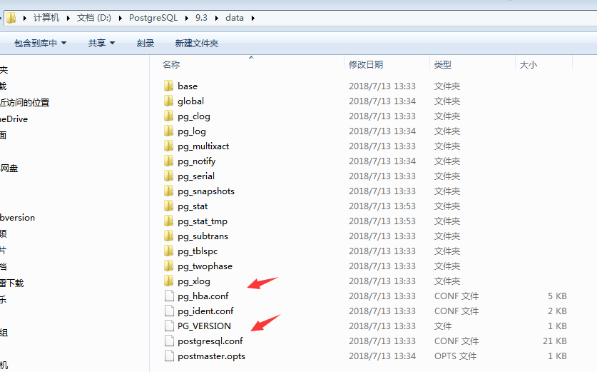597x372 pixels.
Task: Click the OPTS 文件 type cell
Action: [x=455, y=356]
